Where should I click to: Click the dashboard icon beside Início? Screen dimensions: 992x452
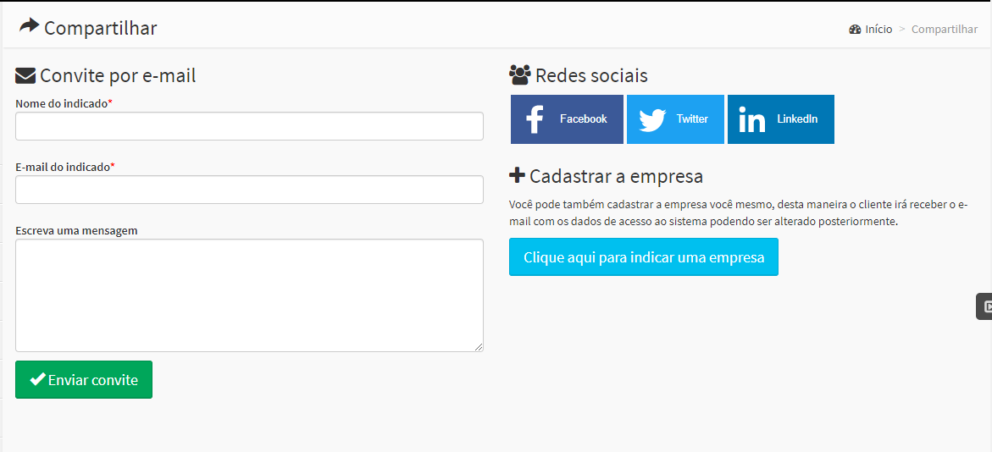coord(855,30)
